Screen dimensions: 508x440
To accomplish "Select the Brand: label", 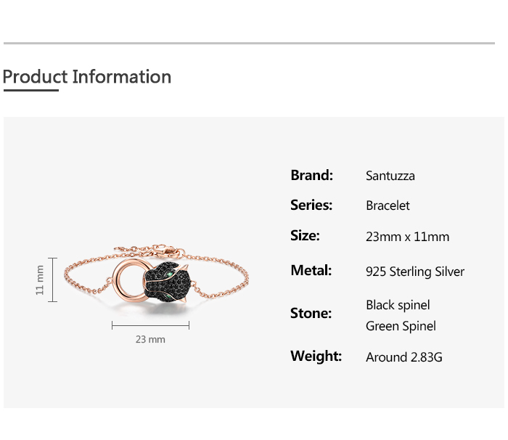I will 311,175.
